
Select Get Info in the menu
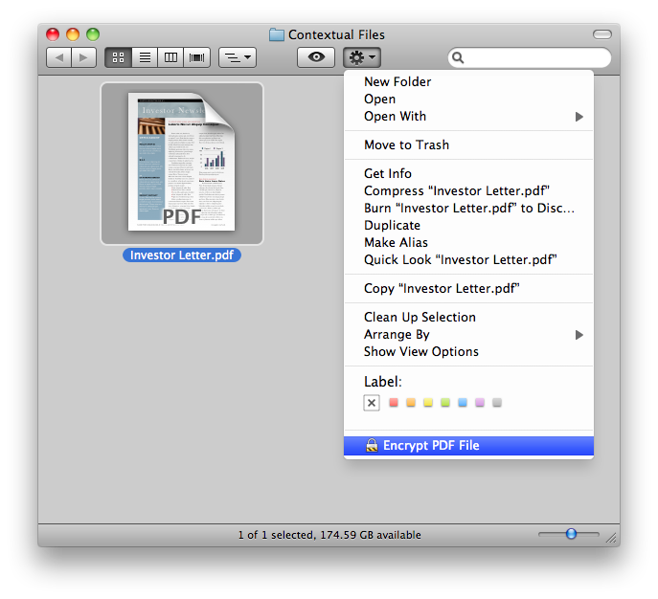point(388,174)
